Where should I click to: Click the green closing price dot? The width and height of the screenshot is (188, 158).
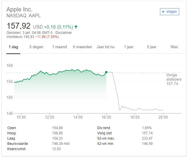[x=106, y=72]
